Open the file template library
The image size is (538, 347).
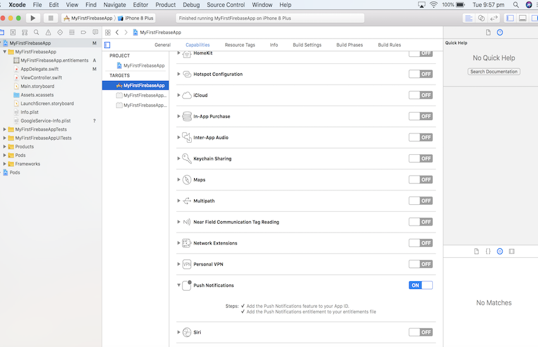tap(477, 252)
